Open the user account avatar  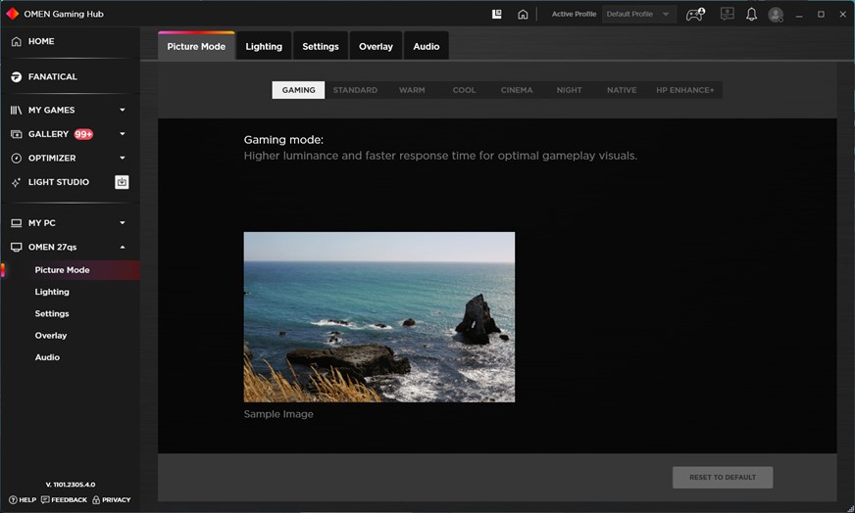776,15
